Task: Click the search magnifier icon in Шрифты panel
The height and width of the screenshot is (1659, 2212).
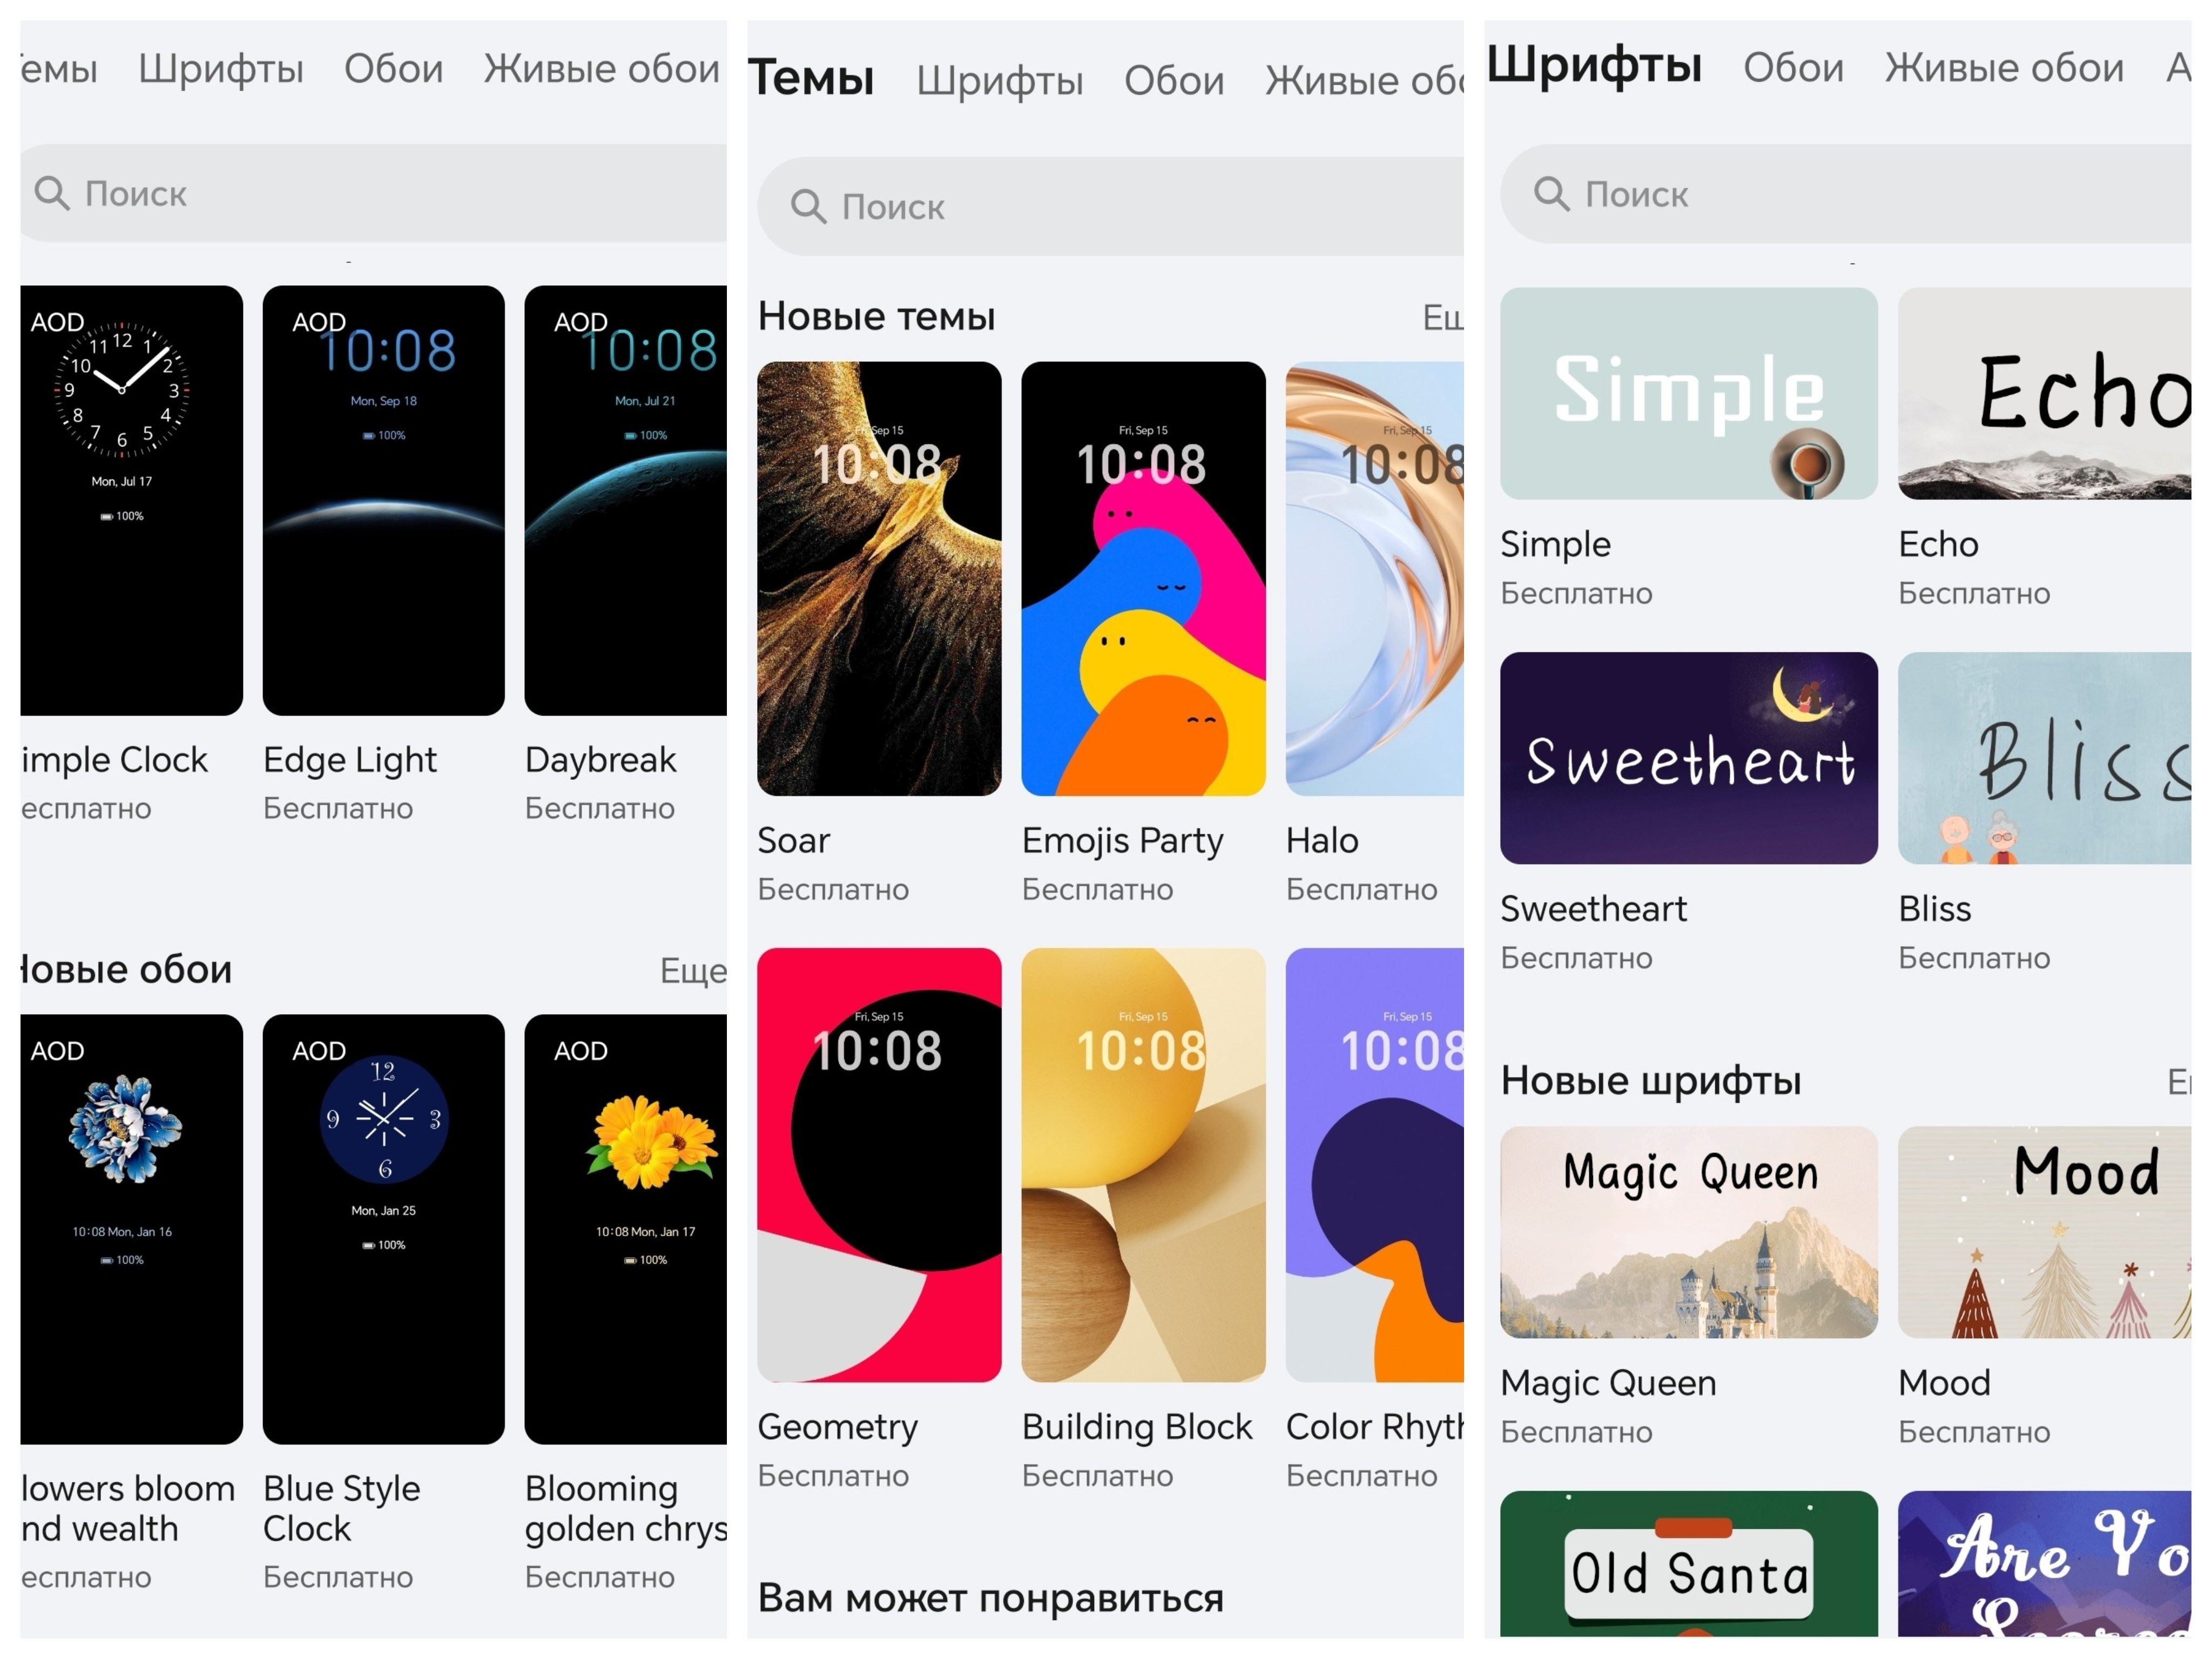Action: point(1551,194)
